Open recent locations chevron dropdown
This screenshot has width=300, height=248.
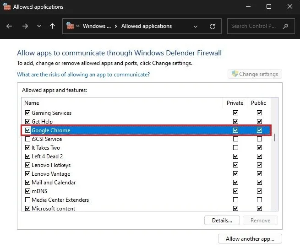point(39,26)
